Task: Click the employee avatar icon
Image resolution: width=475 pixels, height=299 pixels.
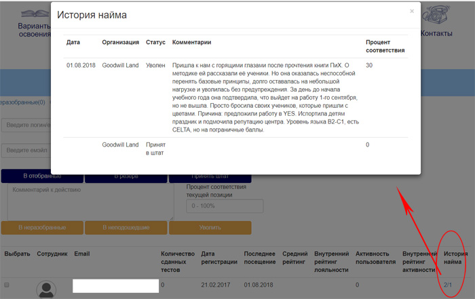Action: [x=47, y=290]
